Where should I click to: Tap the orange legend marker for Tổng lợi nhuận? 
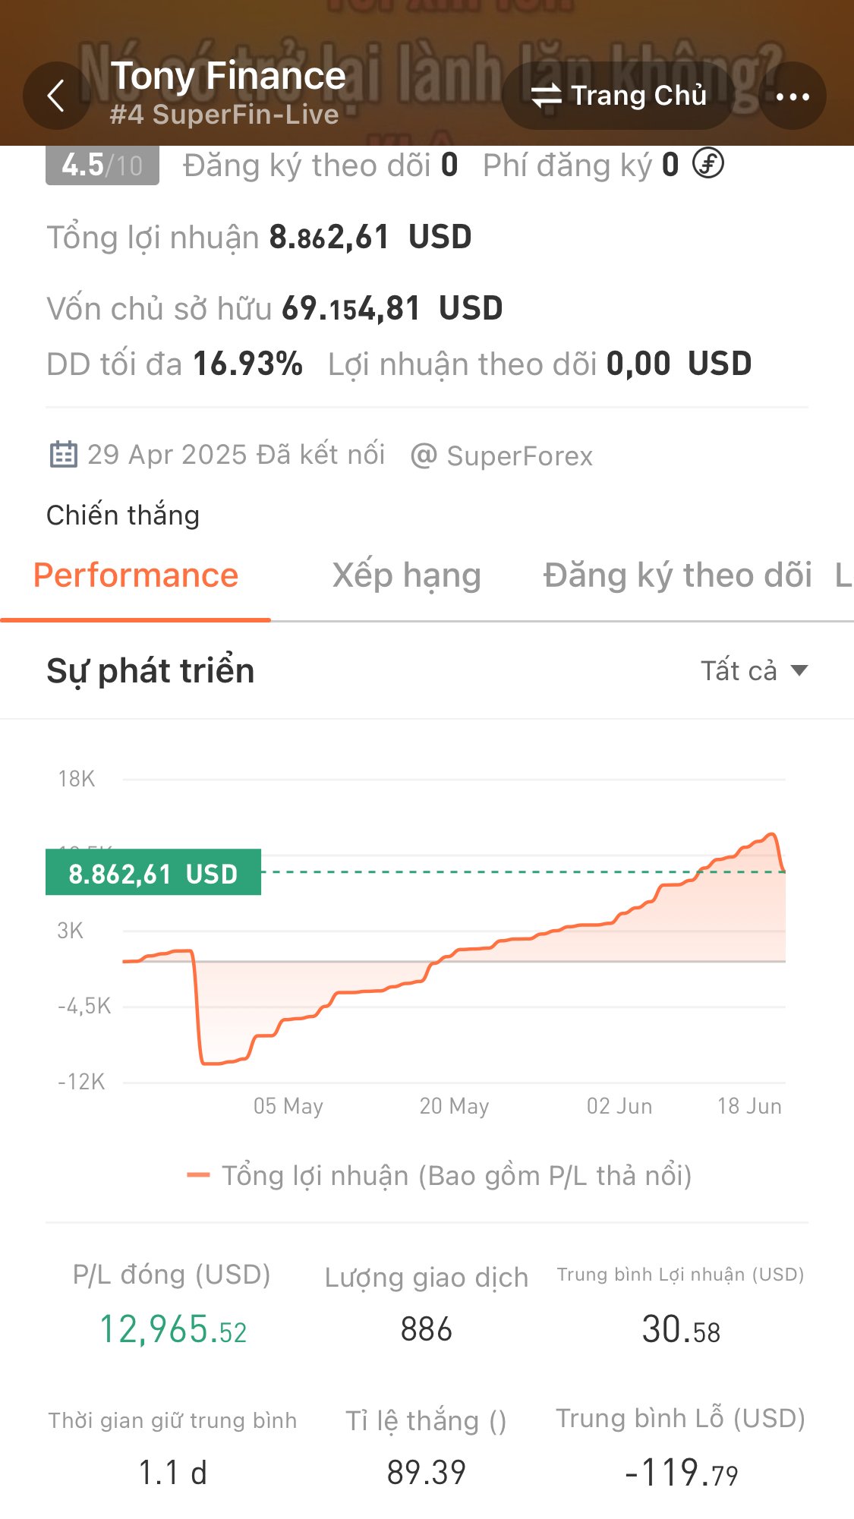pyautogui.click(x=198, y=1176)
